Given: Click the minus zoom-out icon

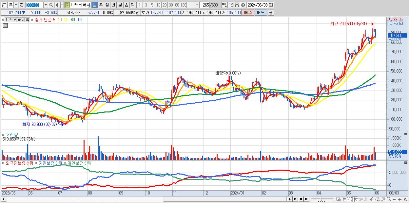Looking at the screenshot, I should pyautogui.click(x=394, y=199).
